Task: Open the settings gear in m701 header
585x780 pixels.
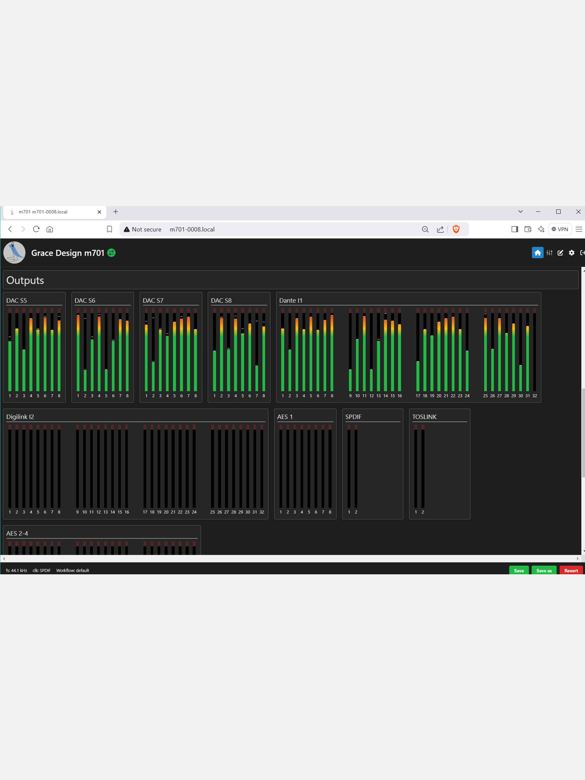Action: click(571, 253)
